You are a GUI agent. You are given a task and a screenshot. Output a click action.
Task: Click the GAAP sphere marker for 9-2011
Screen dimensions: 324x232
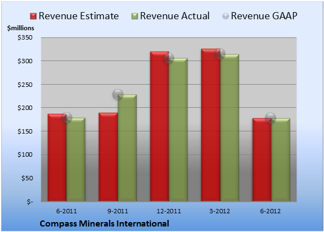118,95
